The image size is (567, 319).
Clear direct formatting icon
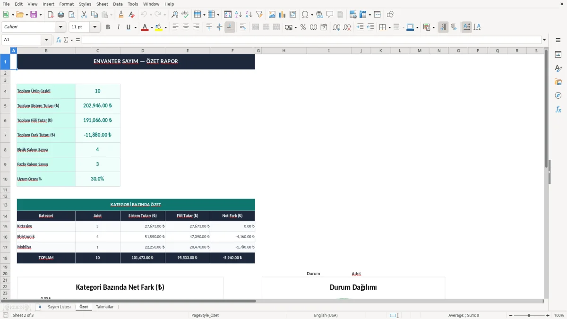[132, 15]
